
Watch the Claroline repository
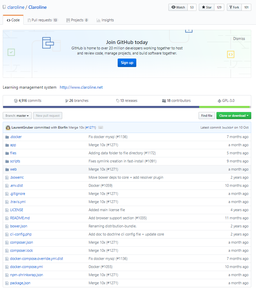178,7
